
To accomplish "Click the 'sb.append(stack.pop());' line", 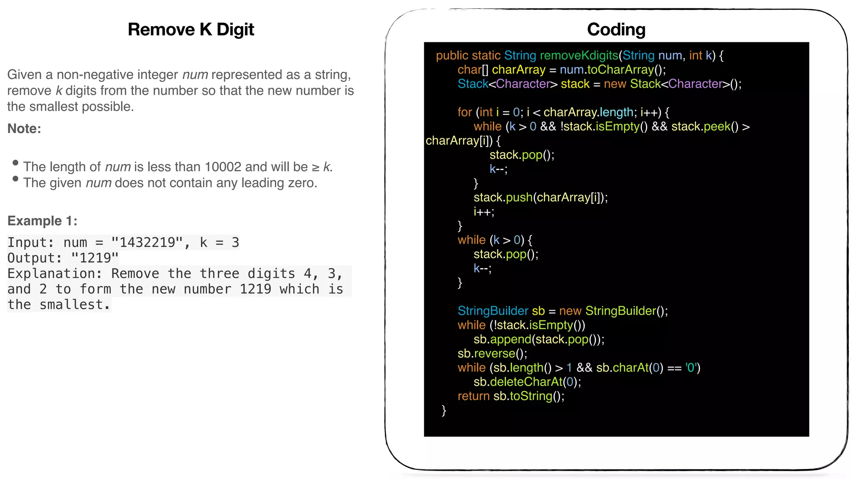I will coord(539,339).
